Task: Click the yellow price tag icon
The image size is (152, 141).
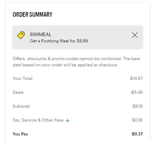Action: click(x=21, y=35)
